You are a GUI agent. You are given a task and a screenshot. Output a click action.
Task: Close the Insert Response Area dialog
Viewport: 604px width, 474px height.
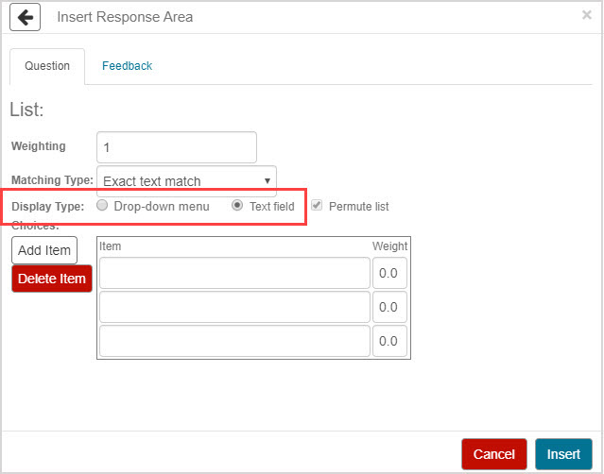click(x=586, y=15)
